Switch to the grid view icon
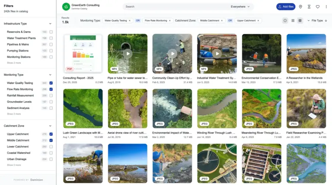This screenshot has height=185, width=332. click(x=293, y=20)
